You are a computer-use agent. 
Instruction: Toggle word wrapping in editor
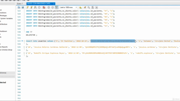tap(96, 8)
